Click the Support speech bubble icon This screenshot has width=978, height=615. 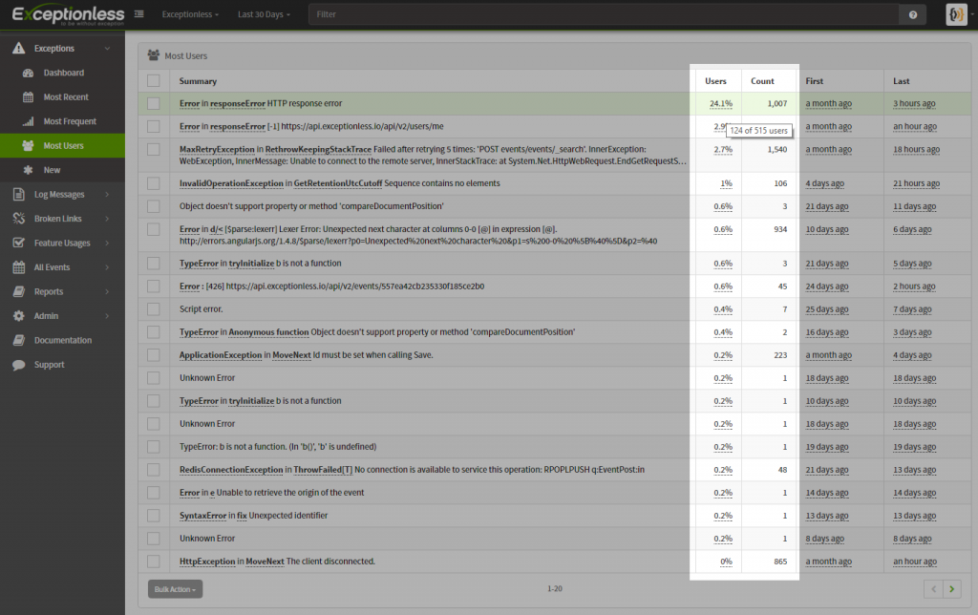click(x=19, y=365)
